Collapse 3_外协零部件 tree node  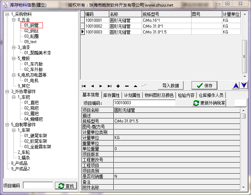click(x=7, y=91)
